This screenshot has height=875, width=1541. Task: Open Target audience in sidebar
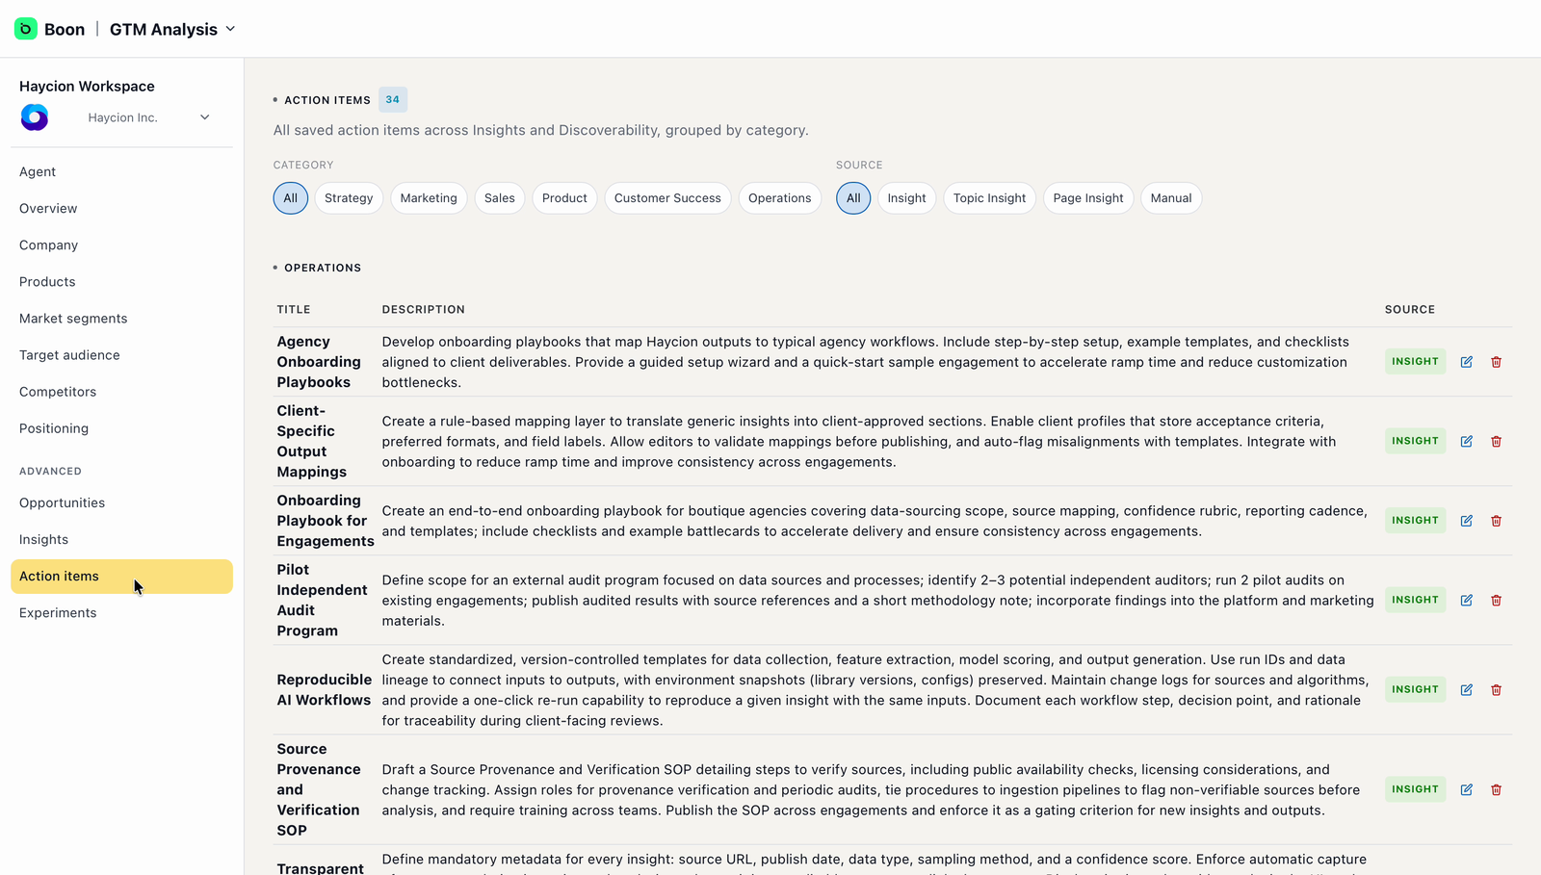tap(121, 354)
